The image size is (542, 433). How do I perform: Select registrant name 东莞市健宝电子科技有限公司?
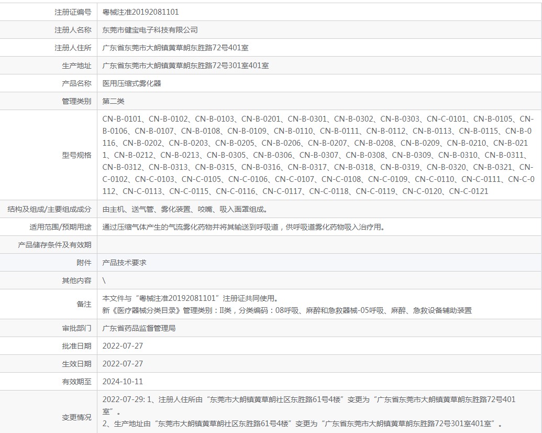click(150, 30)
